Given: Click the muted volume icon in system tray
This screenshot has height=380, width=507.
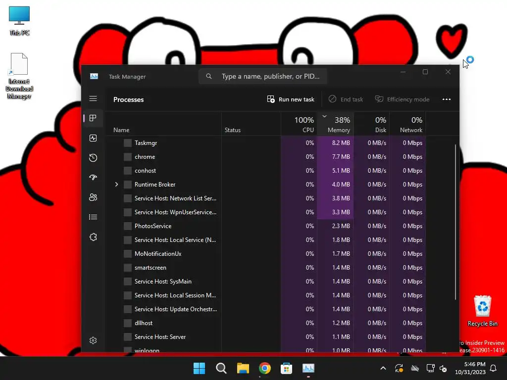Looking at the screenshot, I should coord(443,368).
